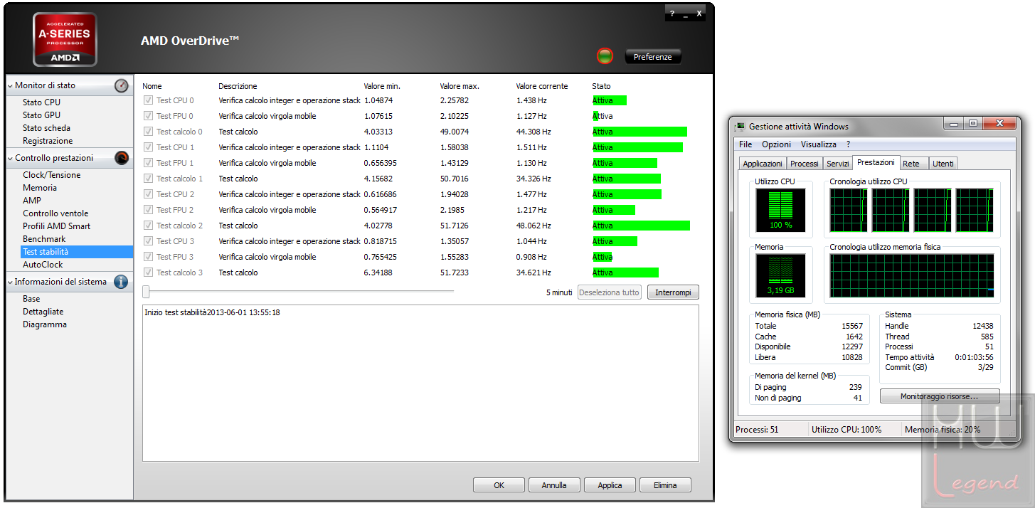Switch to the Processi tab
Screen dimensions: 1035x508
pyautogui.click(x=805, y=164)
